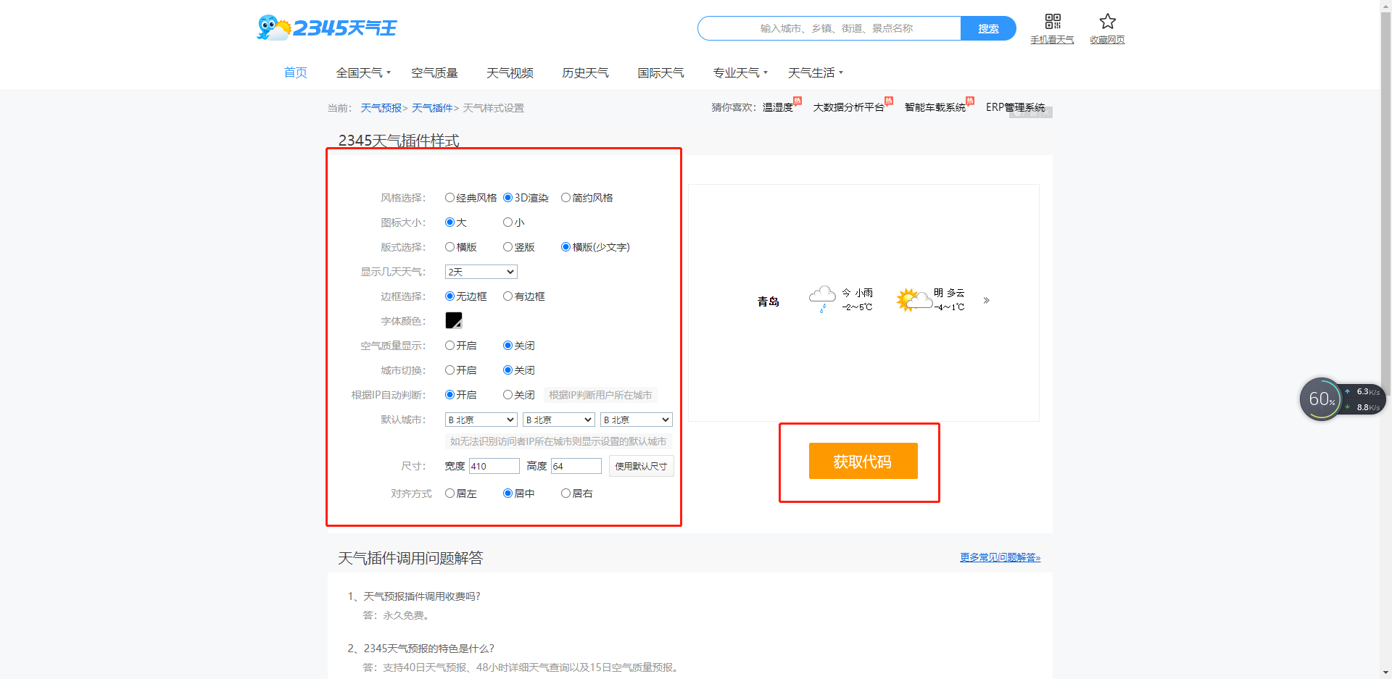Open 历史天气 nav item
Viewport: 1392px width, 679px height.
[585, 72]
